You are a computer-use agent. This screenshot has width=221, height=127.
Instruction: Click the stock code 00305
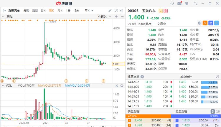pyautogui.click(x=133, y=11)
